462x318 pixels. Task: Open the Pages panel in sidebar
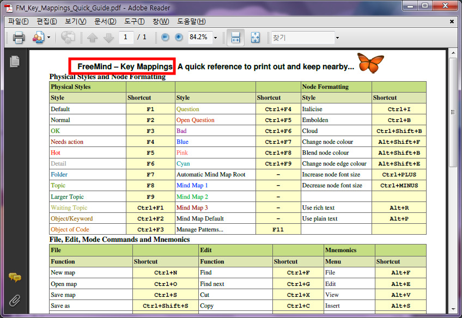click(15, 62)
